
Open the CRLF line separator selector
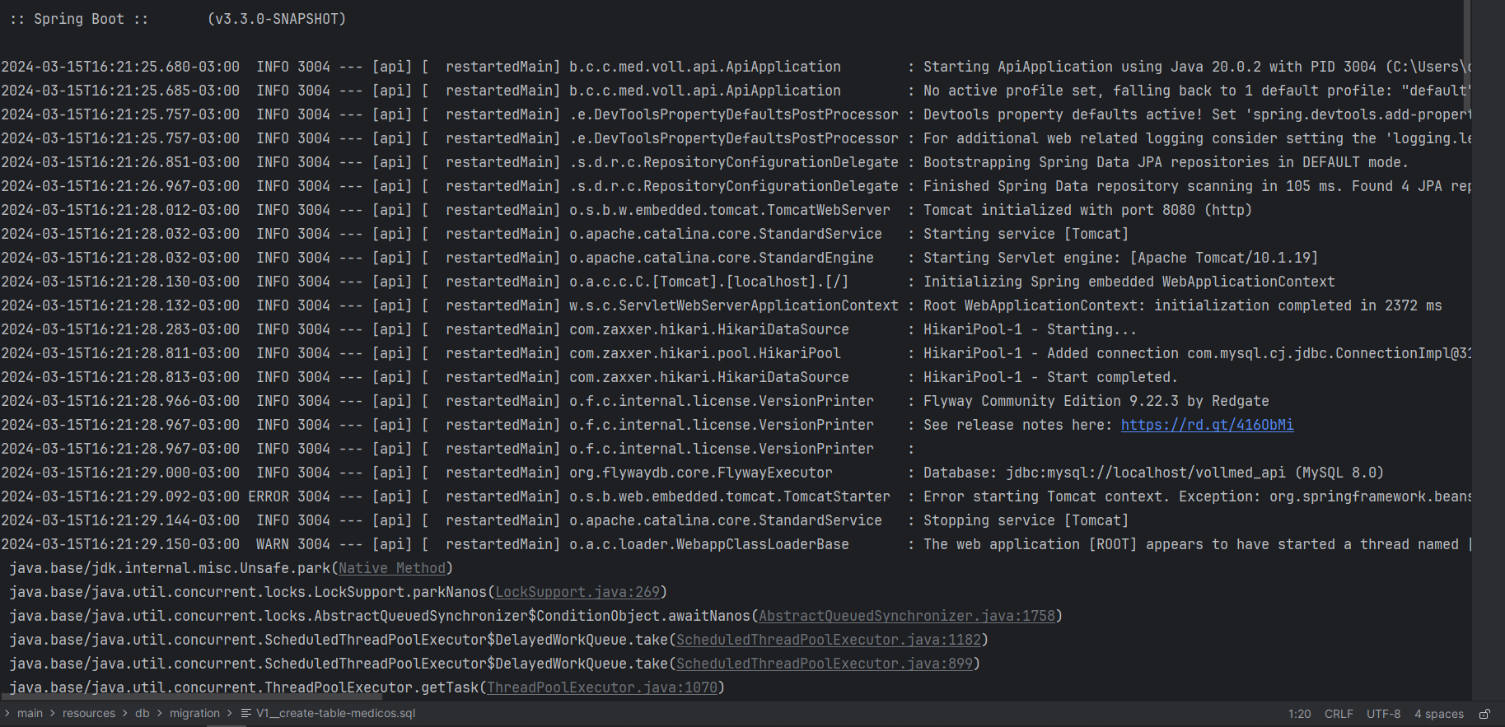coord(1339,714)
